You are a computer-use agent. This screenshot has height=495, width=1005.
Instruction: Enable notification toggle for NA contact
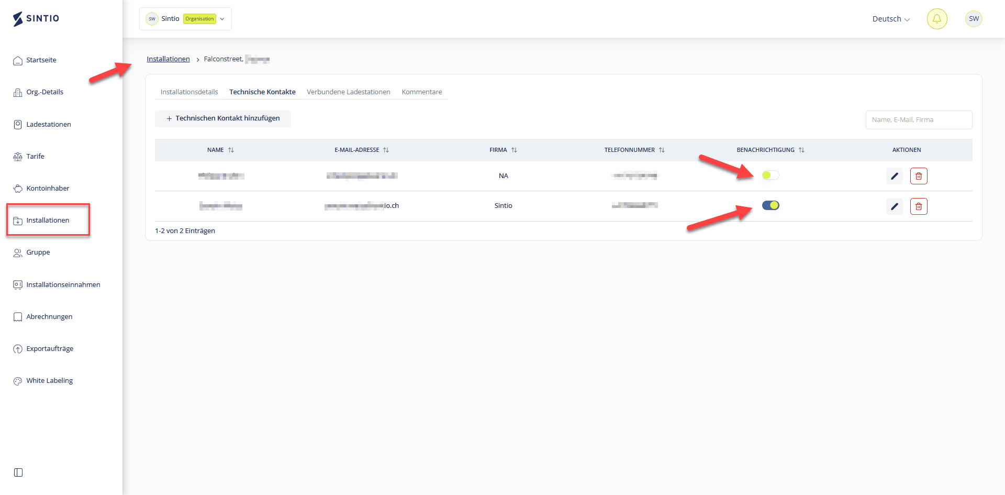coord(770,175)
